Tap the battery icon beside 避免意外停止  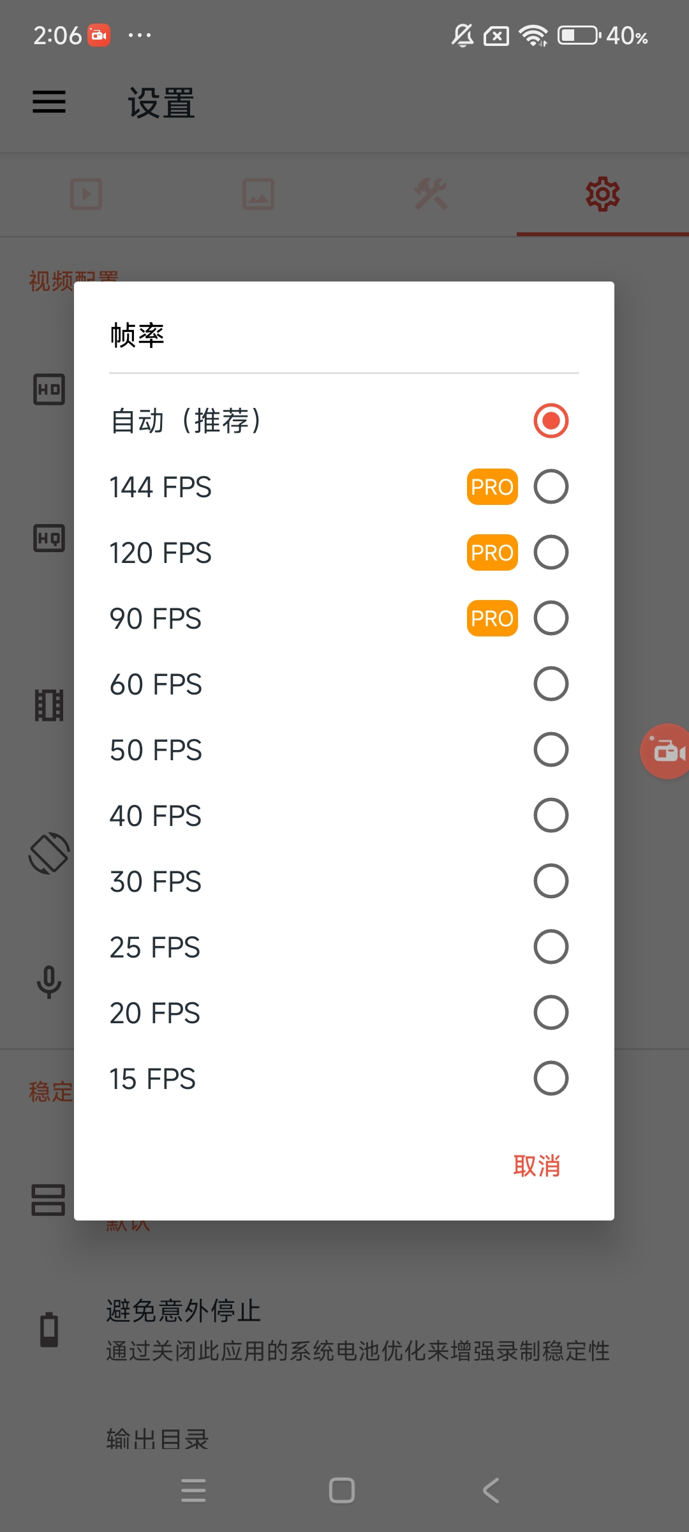coord(49,1330)
